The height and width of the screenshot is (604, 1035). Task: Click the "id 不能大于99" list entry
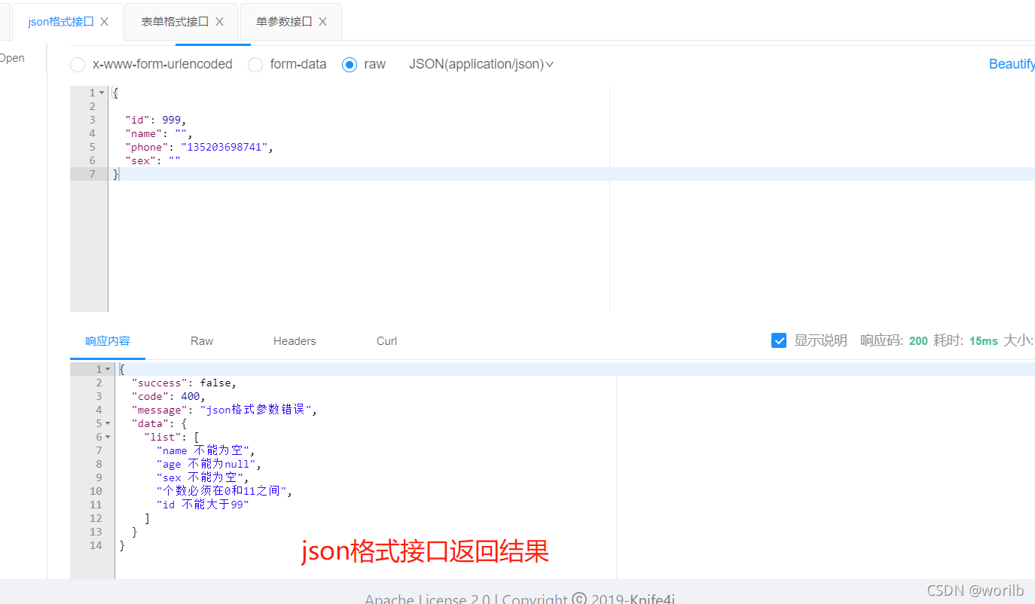coord(203,505)
